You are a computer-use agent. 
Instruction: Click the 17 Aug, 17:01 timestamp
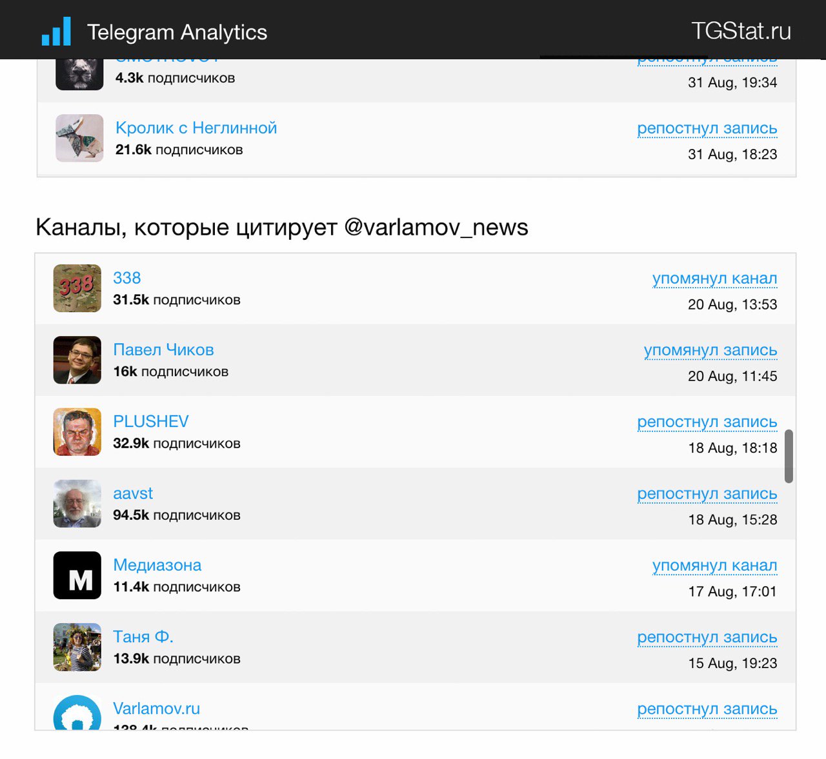pos(732,591)
